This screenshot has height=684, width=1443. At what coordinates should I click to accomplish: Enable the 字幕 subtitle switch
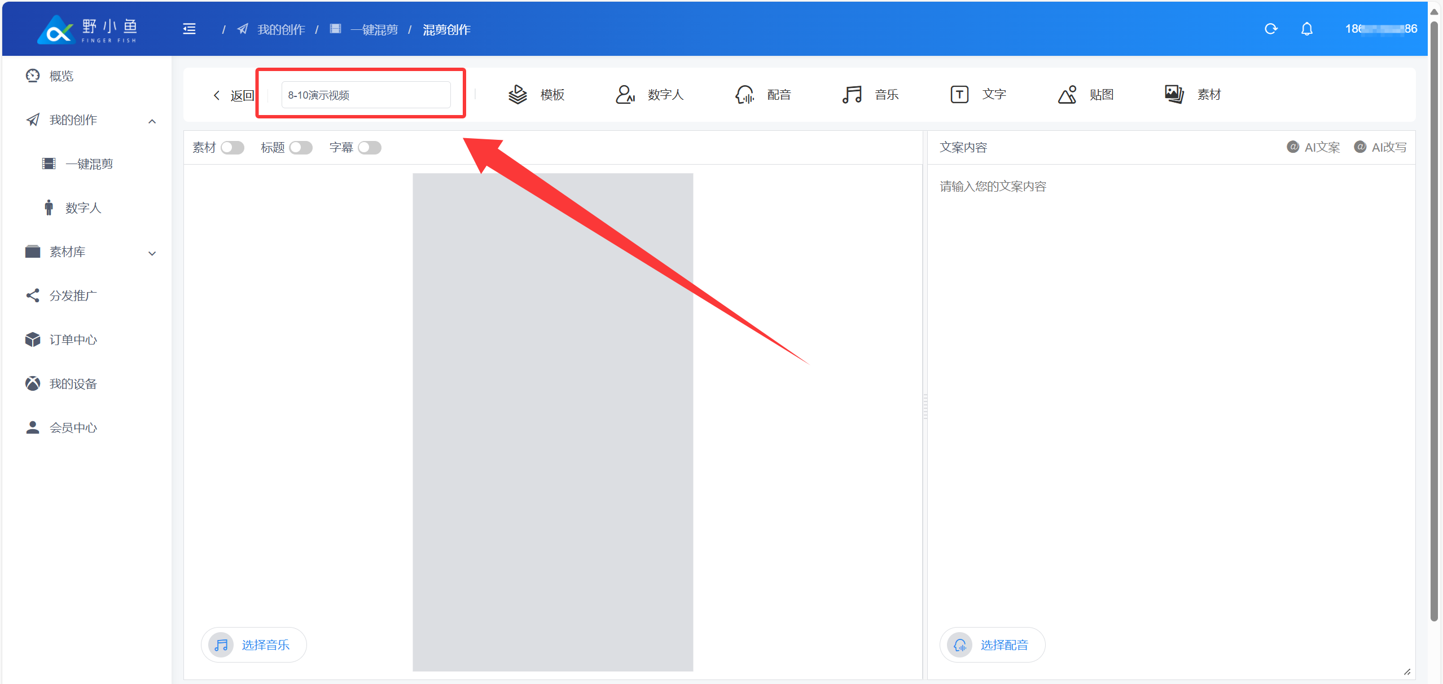coord(370,148)
